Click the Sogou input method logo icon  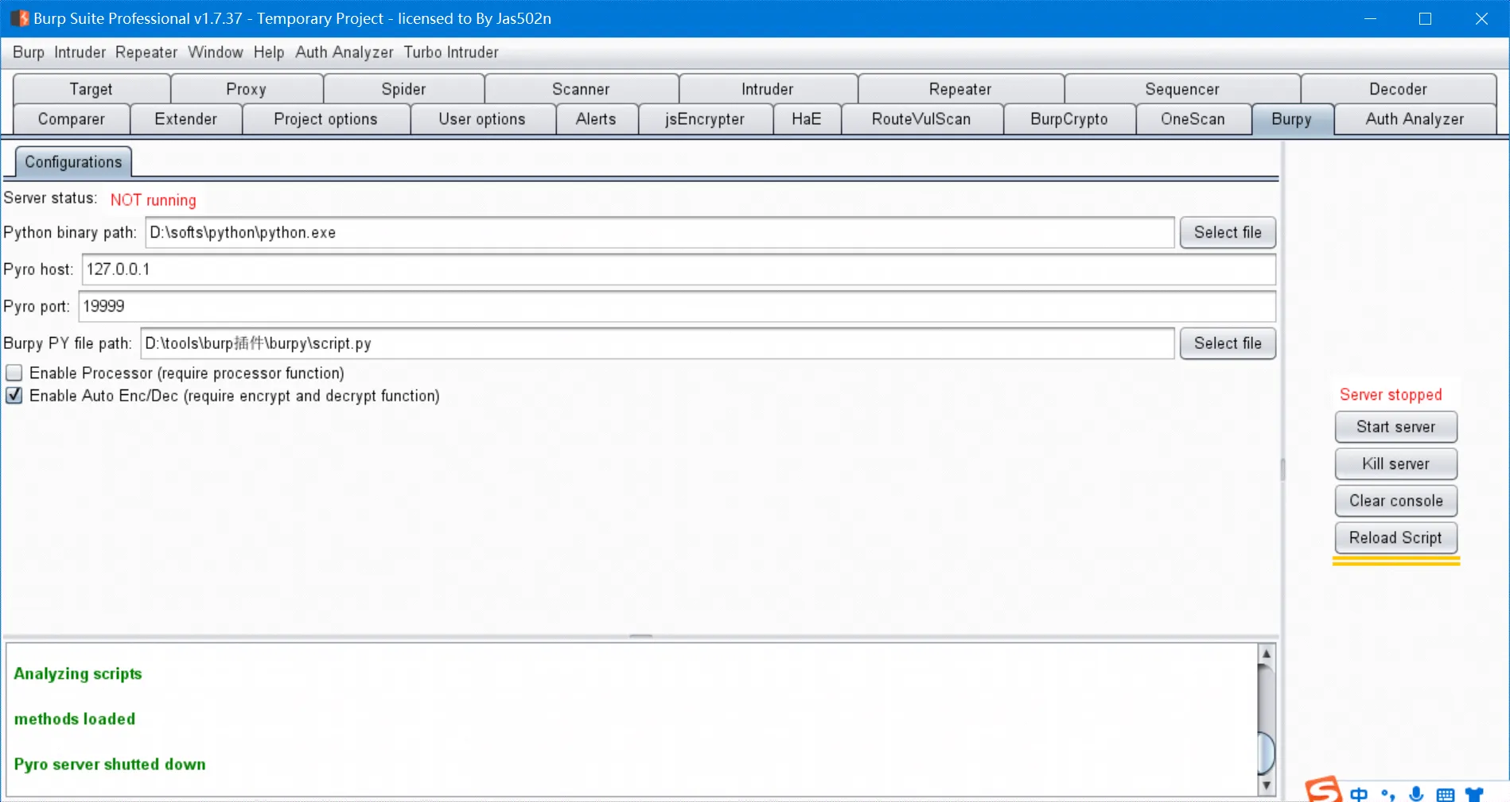(x=1323, y=789)
